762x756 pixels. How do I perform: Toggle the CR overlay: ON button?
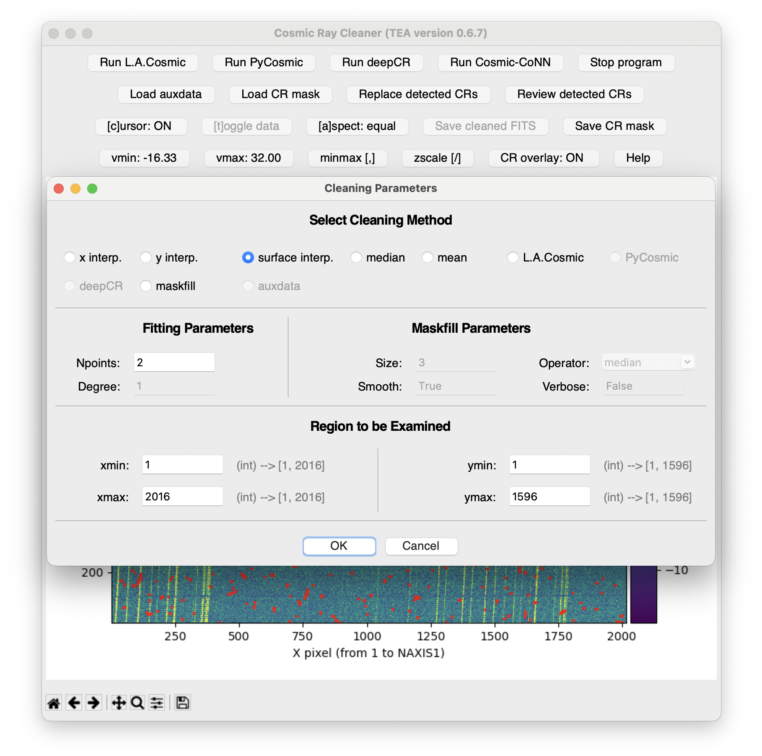pyautogui.click(x=542, y=158)
